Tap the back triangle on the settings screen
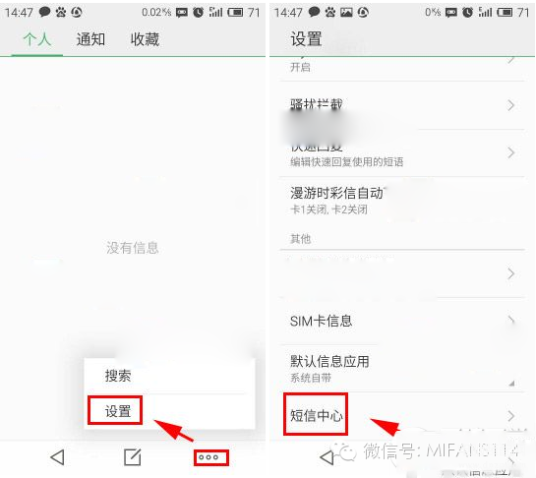The image size is (536, 478). [x=327, y=457]
